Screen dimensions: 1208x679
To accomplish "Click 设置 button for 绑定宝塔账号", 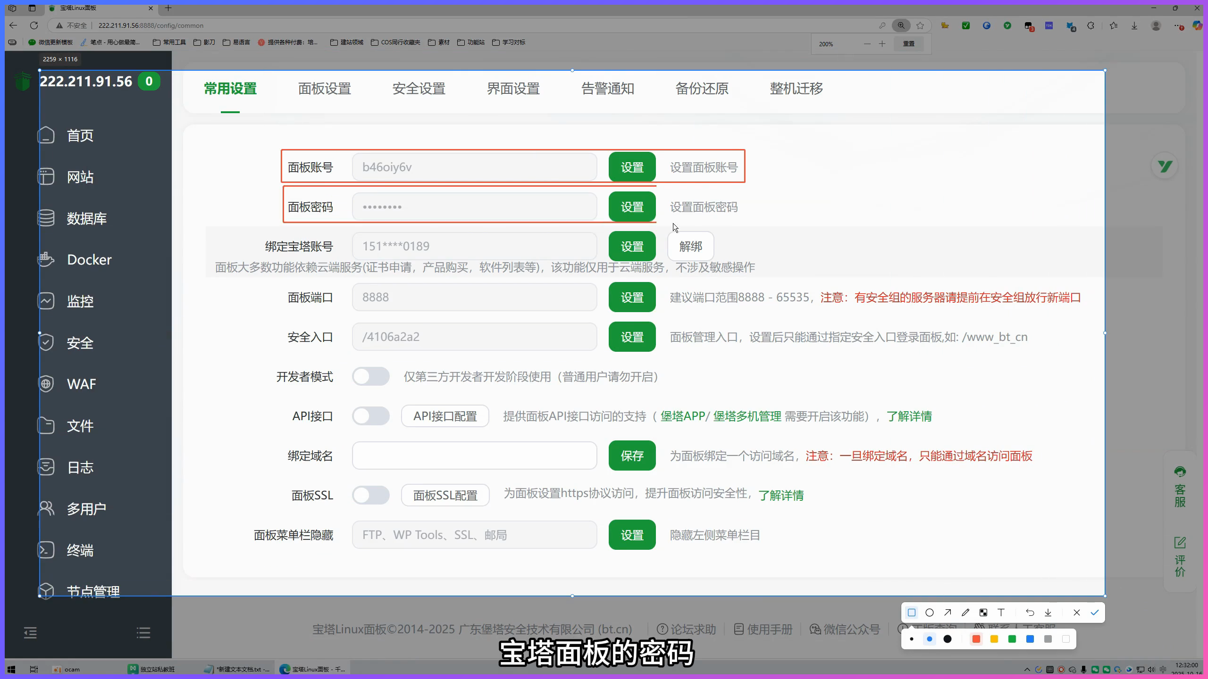I will [632, 246].
